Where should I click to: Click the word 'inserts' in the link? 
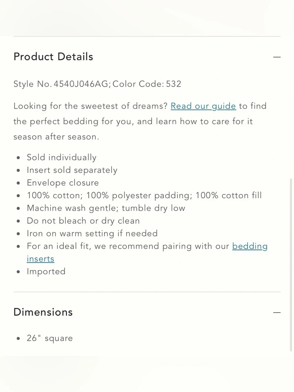[x=41, y=259]
